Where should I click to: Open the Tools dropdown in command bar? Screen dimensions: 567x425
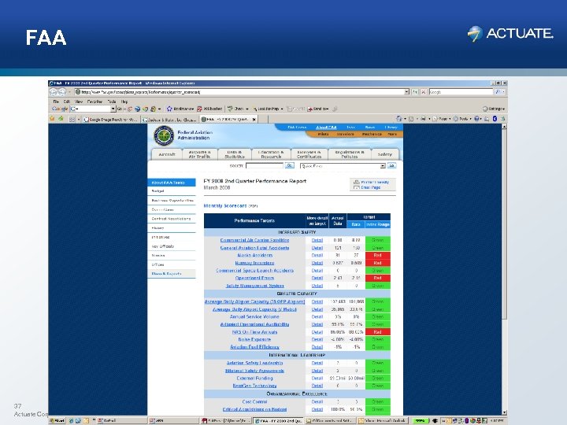(x=462, y=119)
